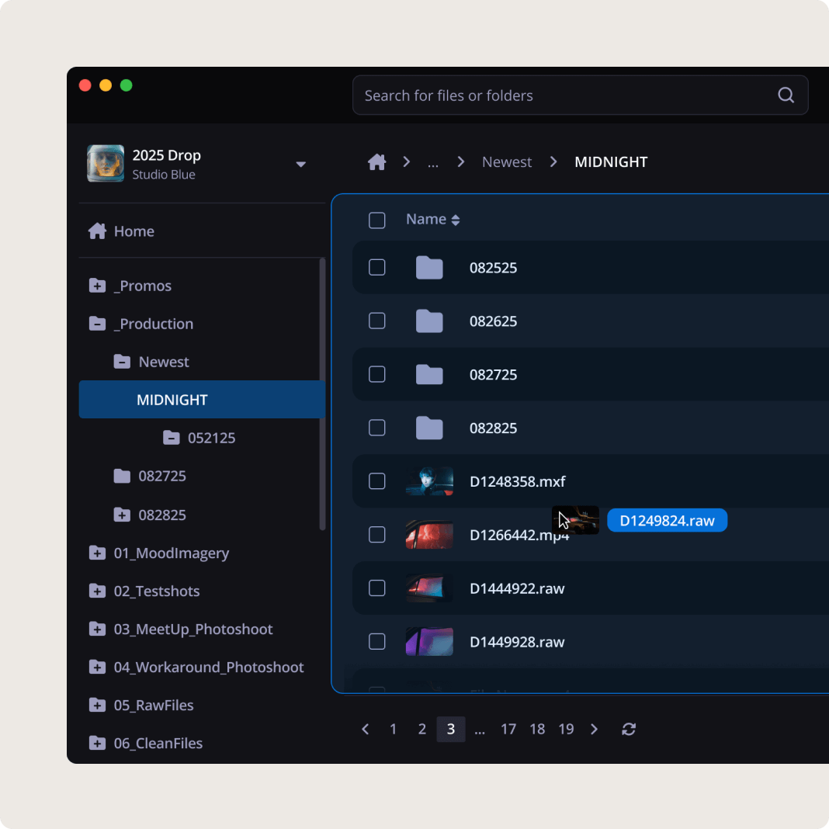Go to previous page arrow

click(x=366, y=729)
